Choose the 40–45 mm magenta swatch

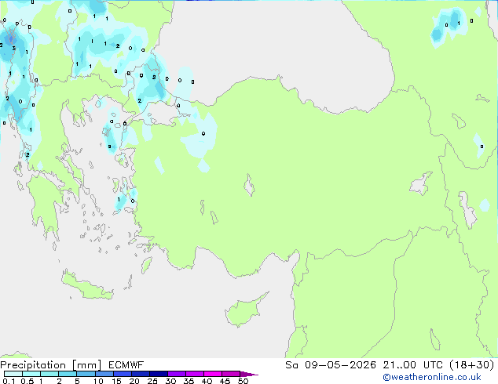(213, 374)
